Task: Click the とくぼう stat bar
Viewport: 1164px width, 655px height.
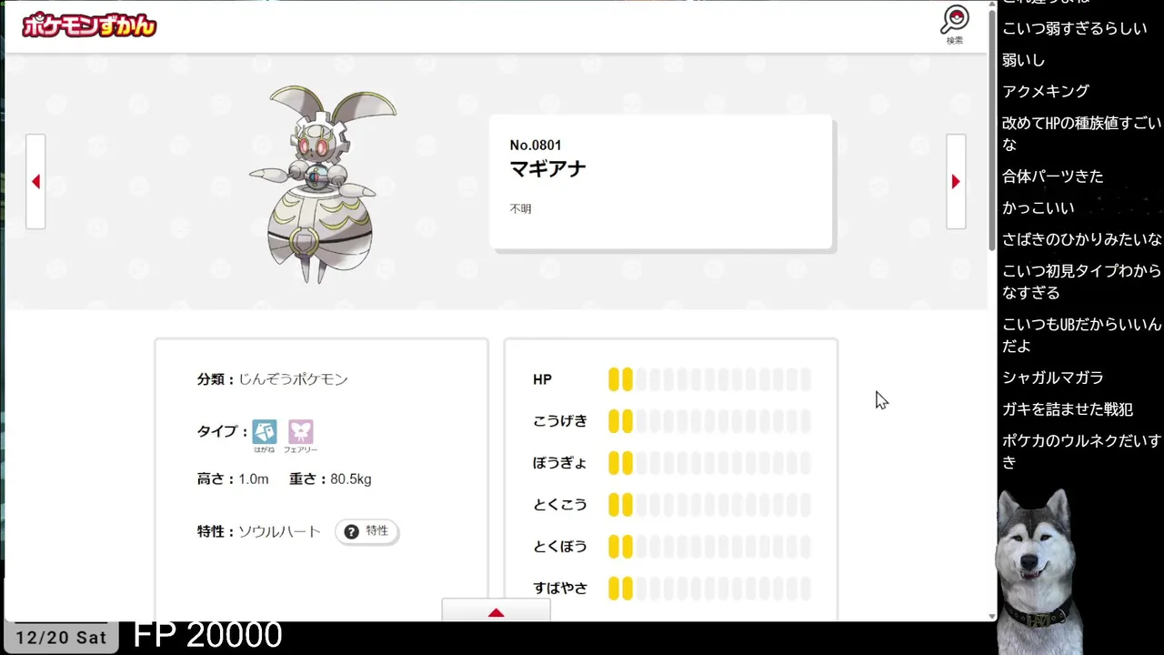Action: [x=709, y=547]
